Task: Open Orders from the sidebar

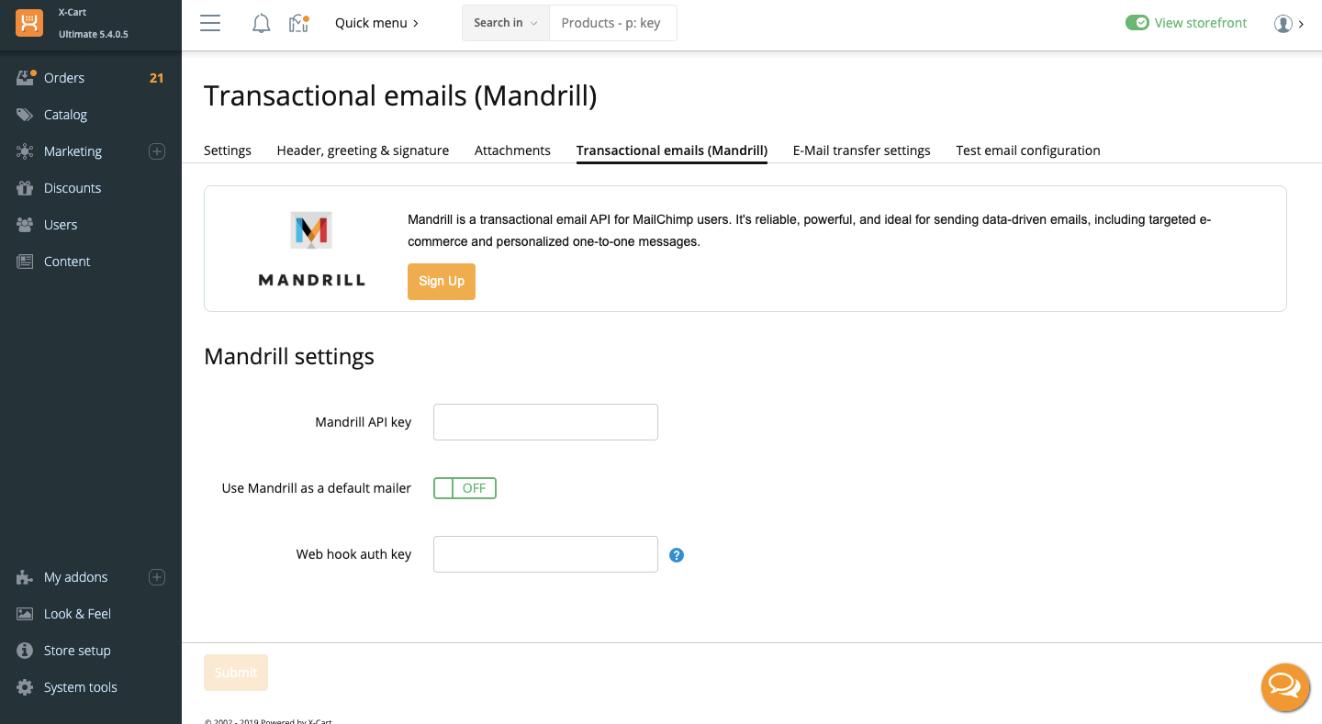Action: 64,78
